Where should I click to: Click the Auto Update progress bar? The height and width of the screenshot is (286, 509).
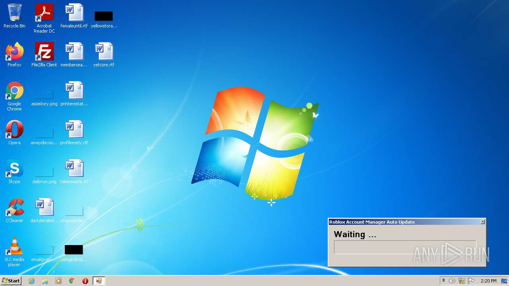405,247
